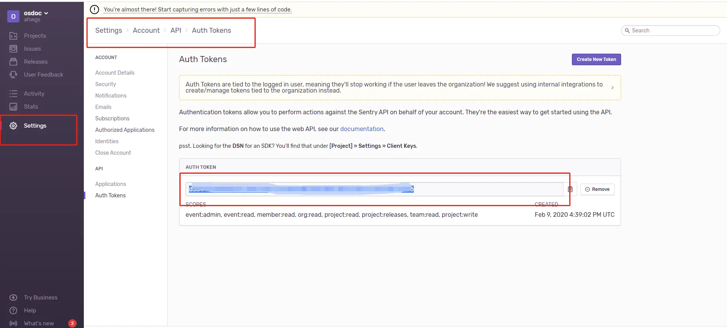
Task: Click the Projects sidebar icon
Action: (13, 36)
